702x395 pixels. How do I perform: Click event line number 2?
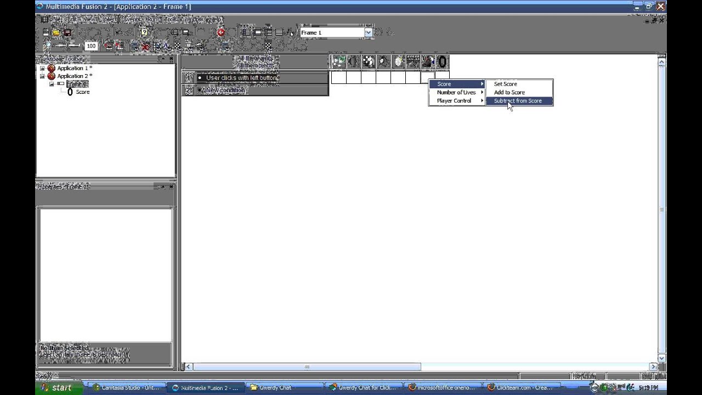point(189,90)
